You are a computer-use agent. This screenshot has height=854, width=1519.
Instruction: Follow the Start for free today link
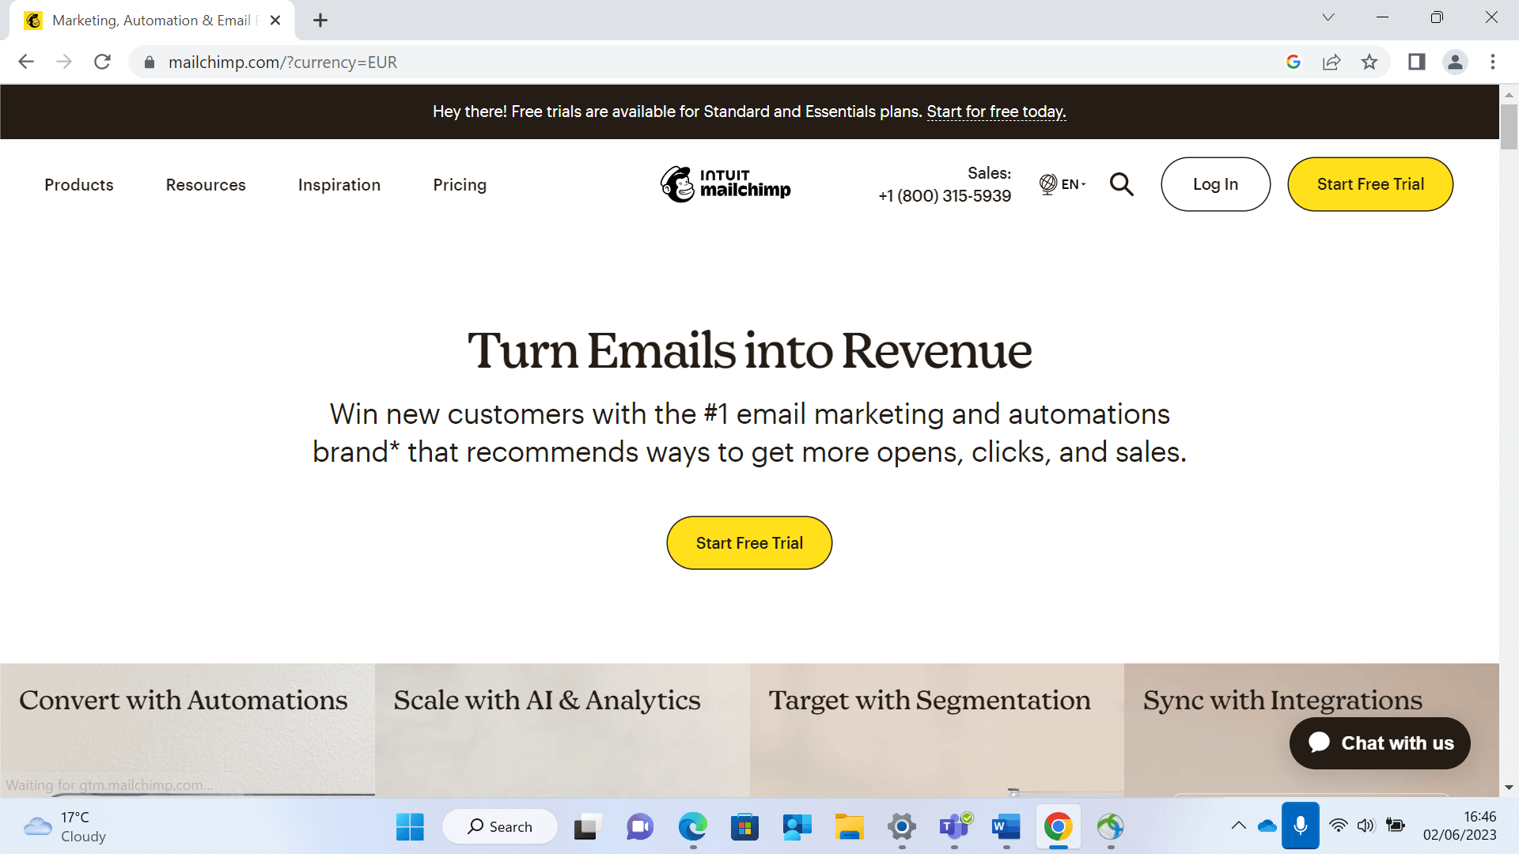click(x=996, y=111)
